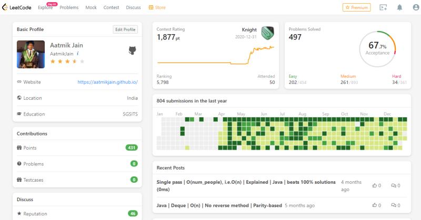Open the Problems menu item
421x220 pixels.
[69, 7]
